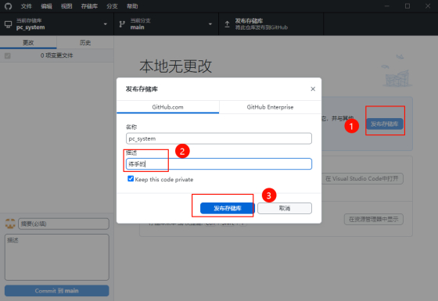The image size is (438, 301).
Task: Click the 描述 input field in dialog
Action: click(x=219, y=164)
